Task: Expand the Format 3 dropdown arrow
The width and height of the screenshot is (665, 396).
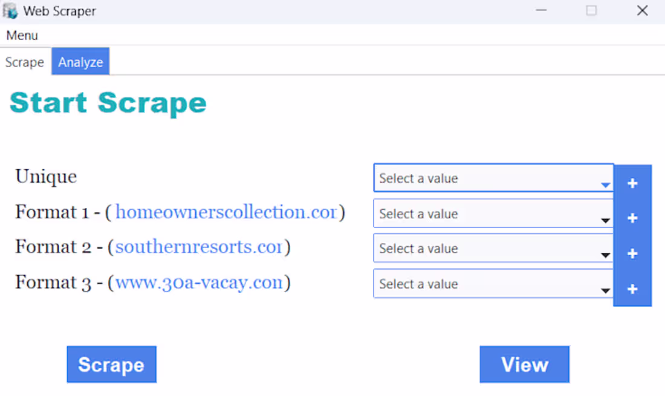Action: click(x=605, y=291)
